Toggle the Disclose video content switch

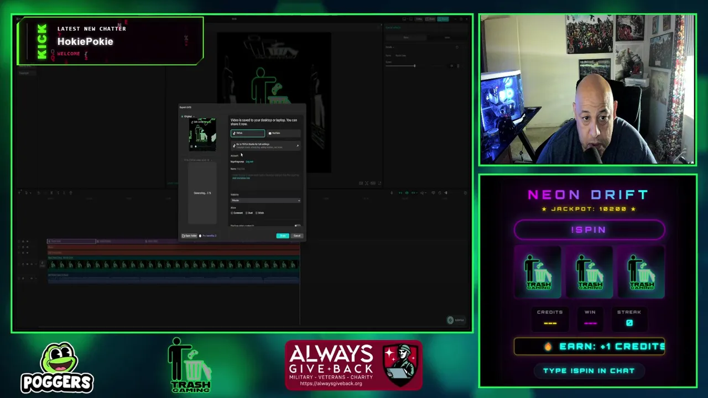tap(298, 226)
